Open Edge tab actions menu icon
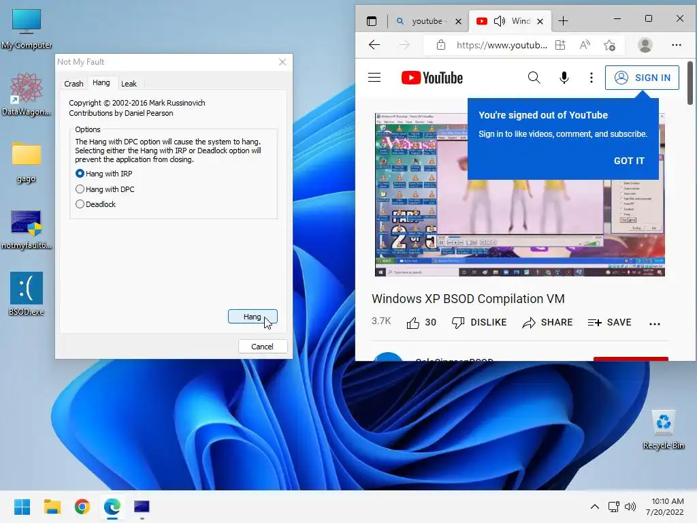697x523 pixels. [x=372, y=21]
